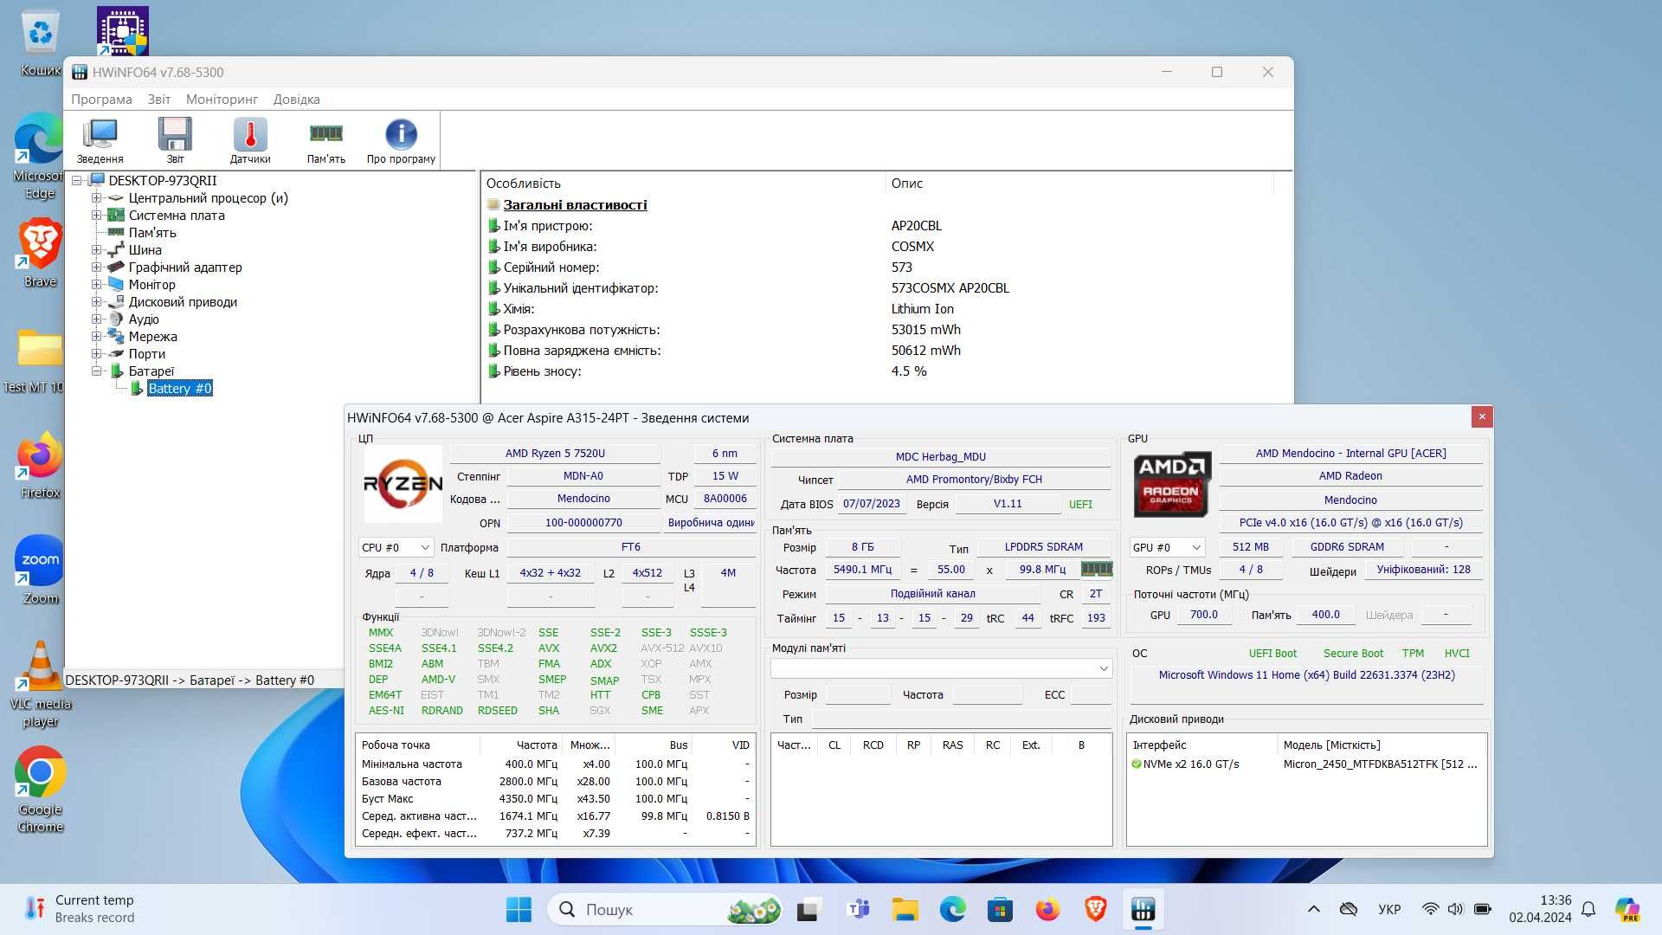Close the system summary window
Image resolution: width=1662 pixels, height=935 pixels.
(x=1482, y=417)
